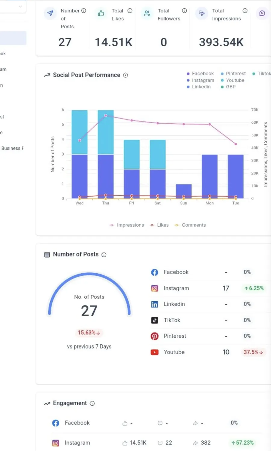Click the Linkedin logo in Number of Posts list
The image size is (271, 451).
154,304
